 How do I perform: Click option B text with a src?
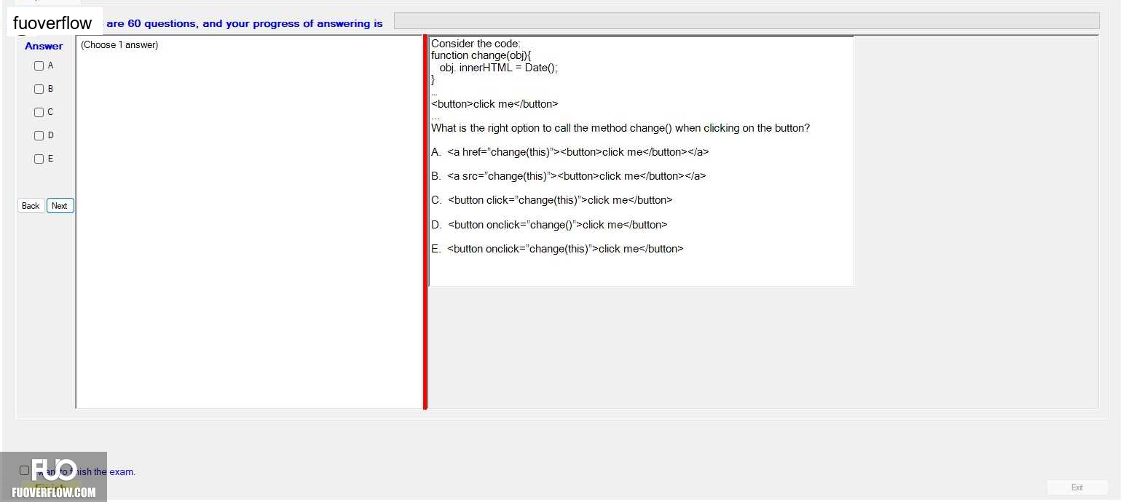pyautogui.click(x=568, y=176)
